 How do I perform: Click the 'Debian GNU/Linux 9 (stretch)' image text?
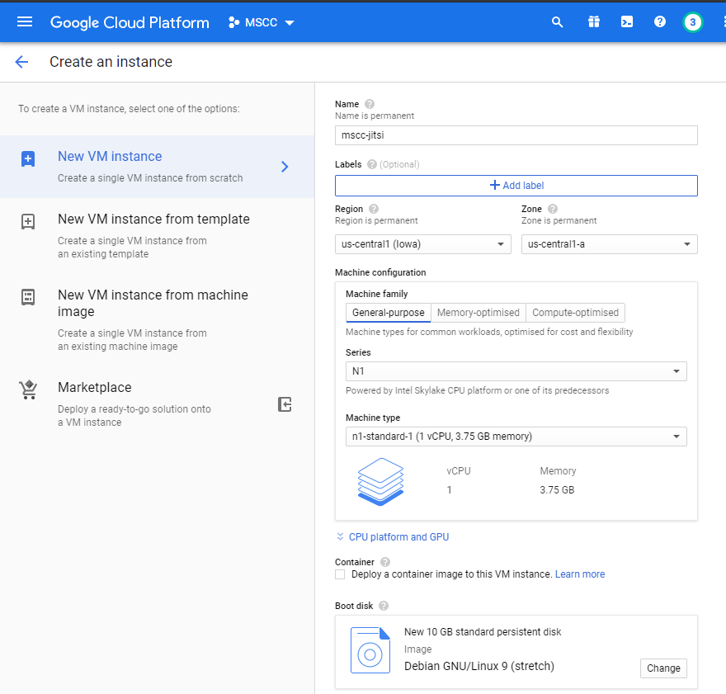[478, 666]
